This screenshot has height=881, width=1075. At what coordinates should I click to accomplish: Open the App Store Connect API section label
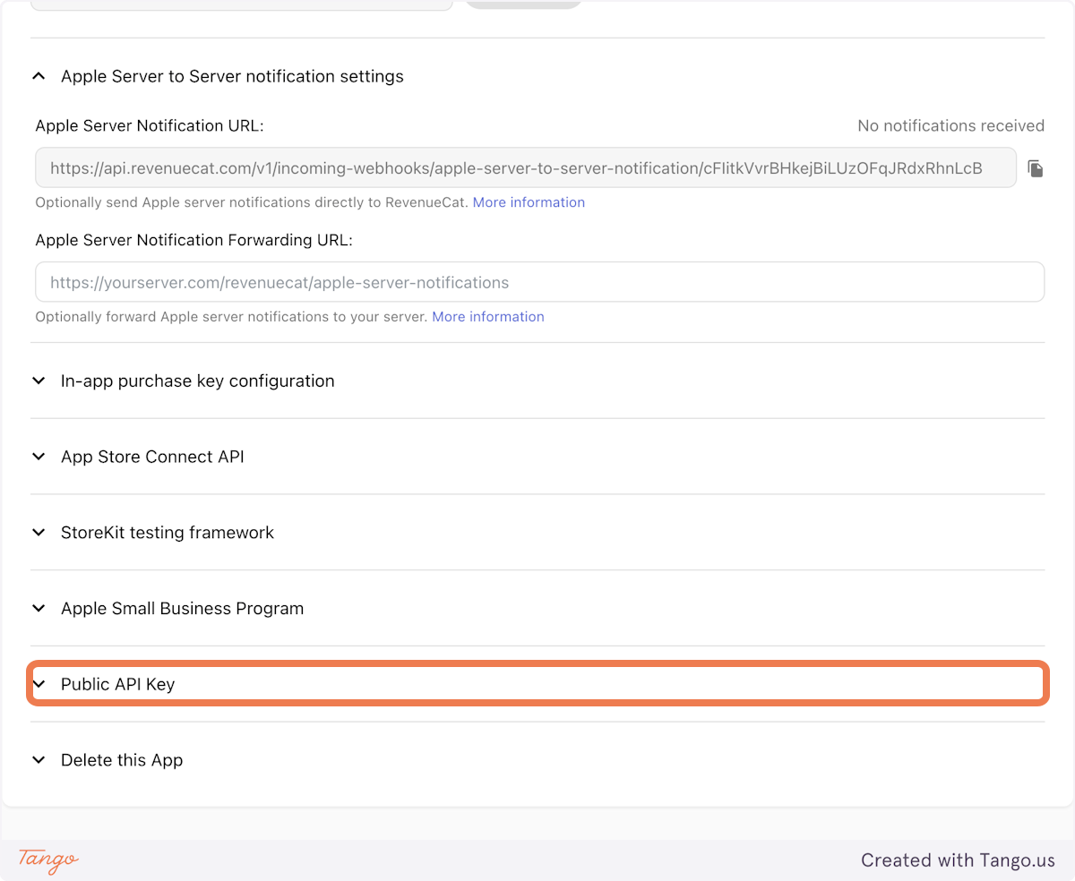[x=152, y=458]
